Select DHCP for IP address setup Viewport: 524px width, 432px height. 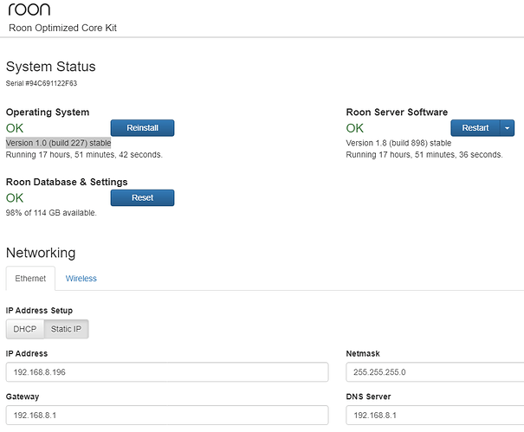point(25,329)
